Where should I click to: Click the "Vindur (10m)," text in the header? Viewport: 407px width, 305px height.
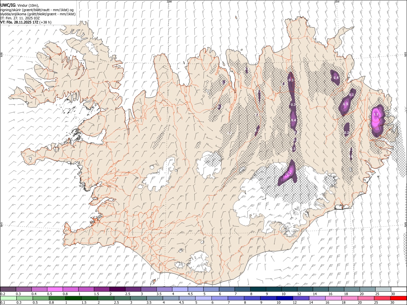pyautogui.click(x=28, y=5)
